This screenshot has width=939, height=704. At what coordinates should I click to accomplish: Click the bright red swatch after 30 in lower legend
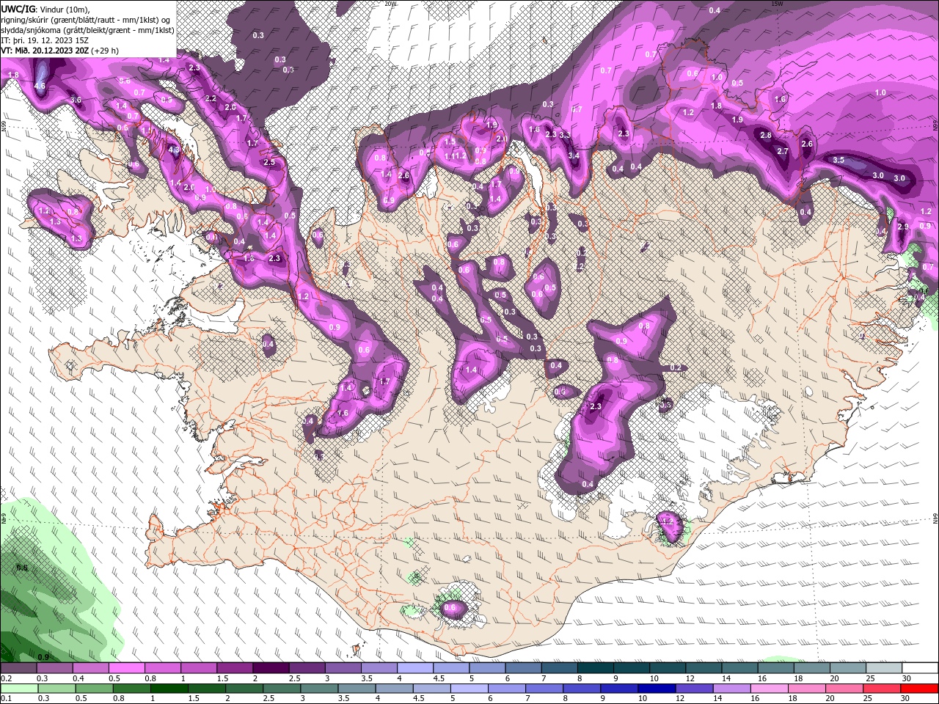tap(920, 688)
